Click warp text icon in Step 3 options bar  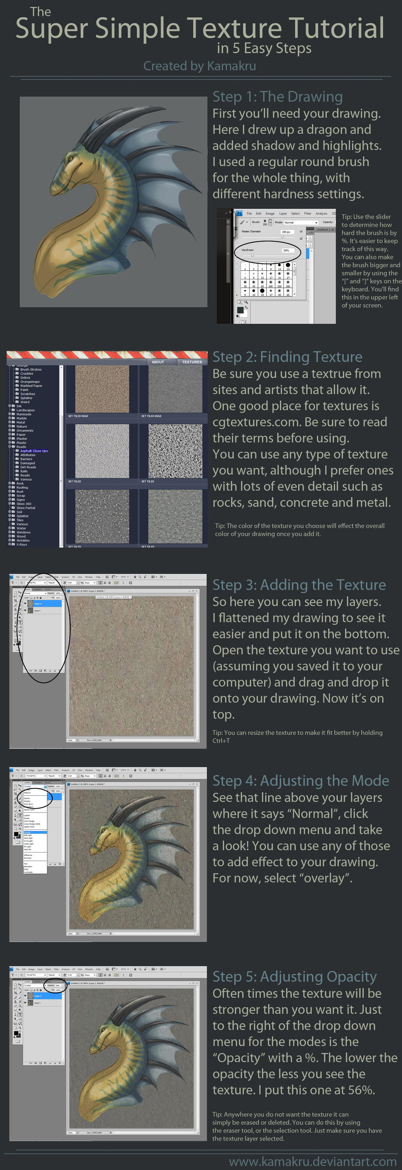pyautogui.click(x=123, y=583)
